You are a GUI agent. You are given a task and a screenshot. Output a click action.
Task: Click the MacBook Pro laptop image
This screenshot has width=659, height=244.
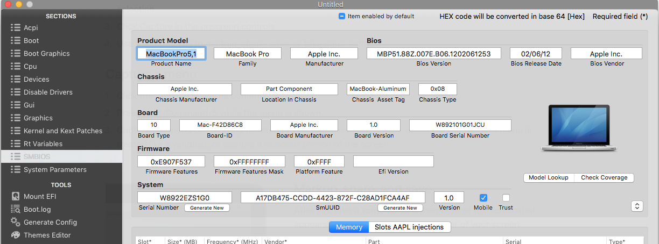click(x=578, y=127)
